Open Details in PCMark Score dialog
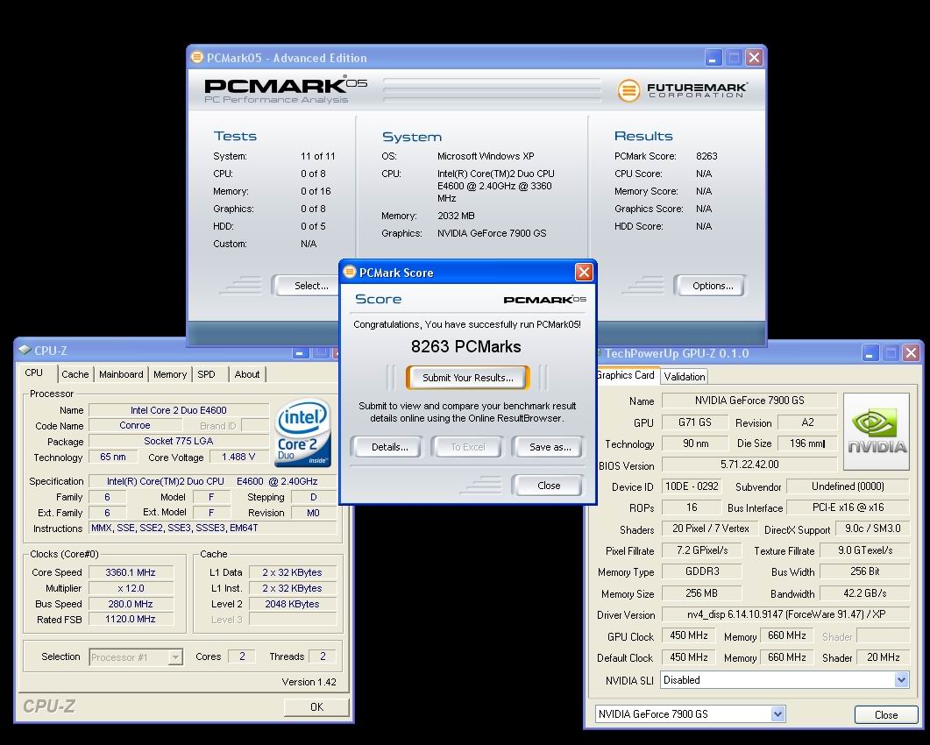 pyautogui.click(x=390, y=447)
